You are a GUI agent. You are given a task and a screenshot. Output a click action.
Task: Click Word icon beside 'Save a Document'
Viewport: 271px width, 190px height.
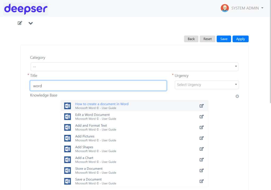(x=67, y=181)
